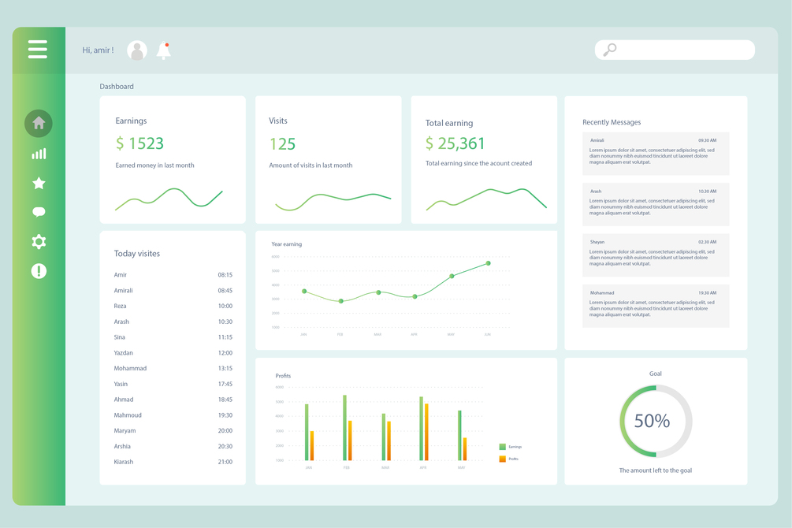Open the star favorites icon
Screen dimensions: 792x528
pyautogui.click(x=39, y=183)
